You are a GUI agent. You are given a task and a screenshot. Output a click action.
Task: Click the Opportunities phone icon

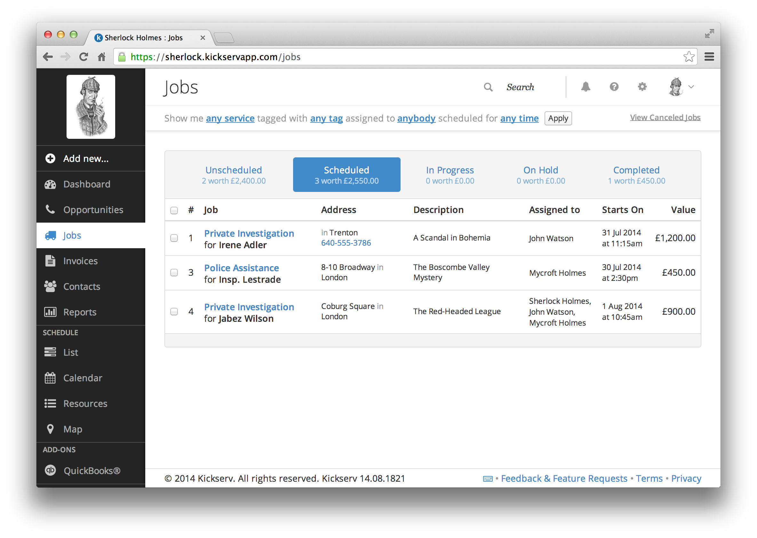[50, 210]
